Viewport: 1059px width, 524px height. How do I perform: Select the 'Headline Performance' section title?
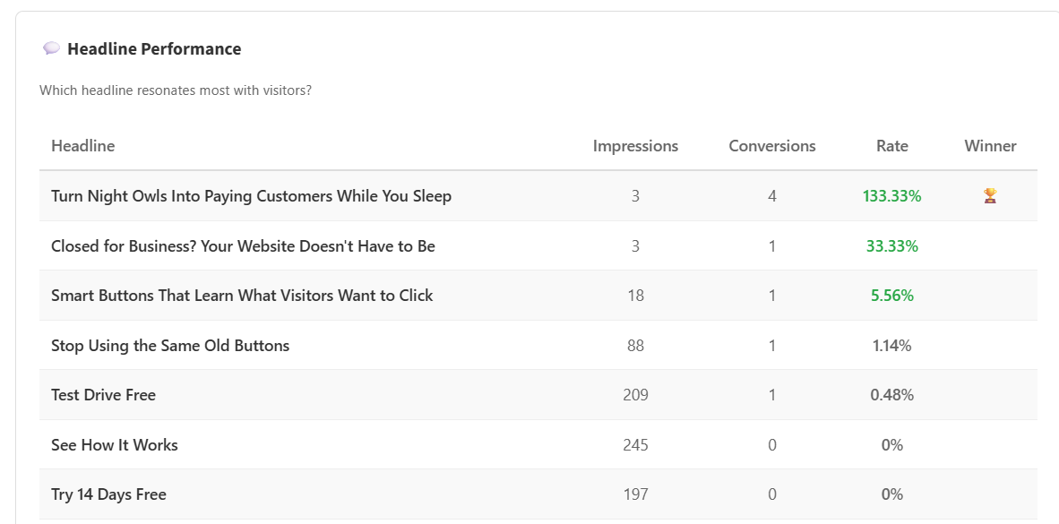click(154, 49)
